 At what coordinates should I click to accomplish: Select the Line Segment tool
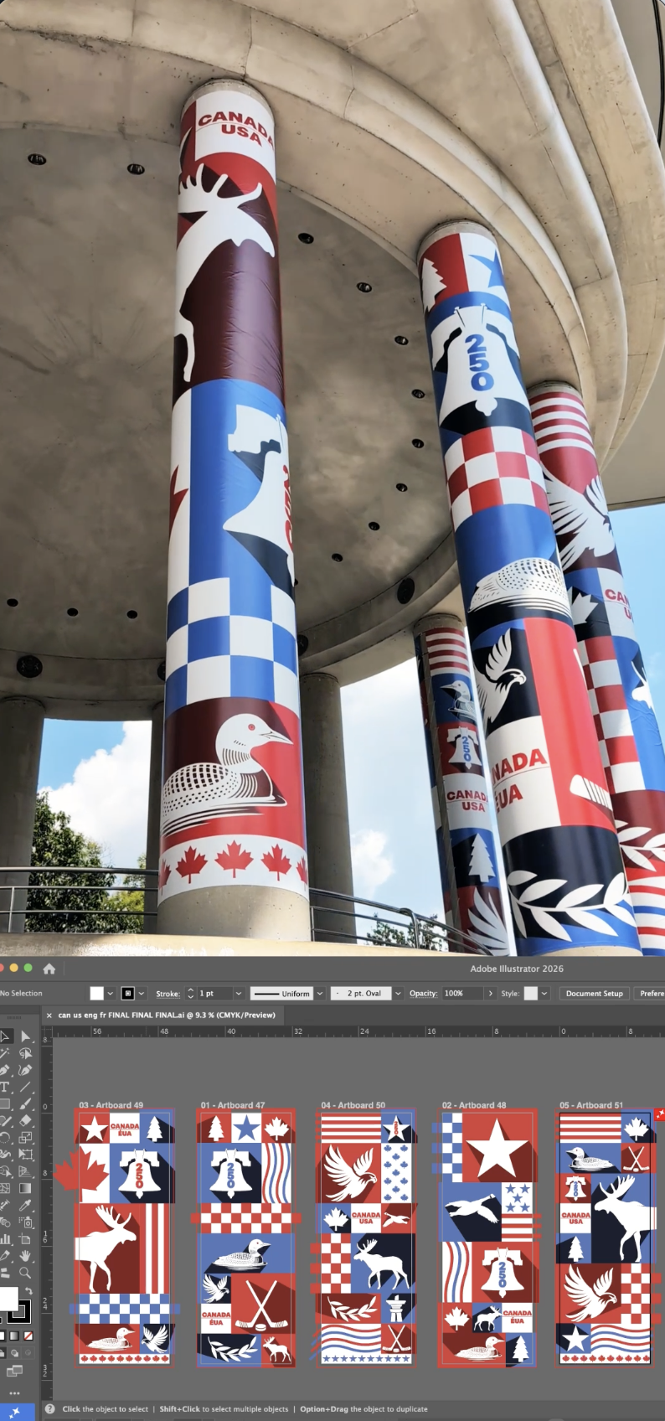click(25, 1087)
